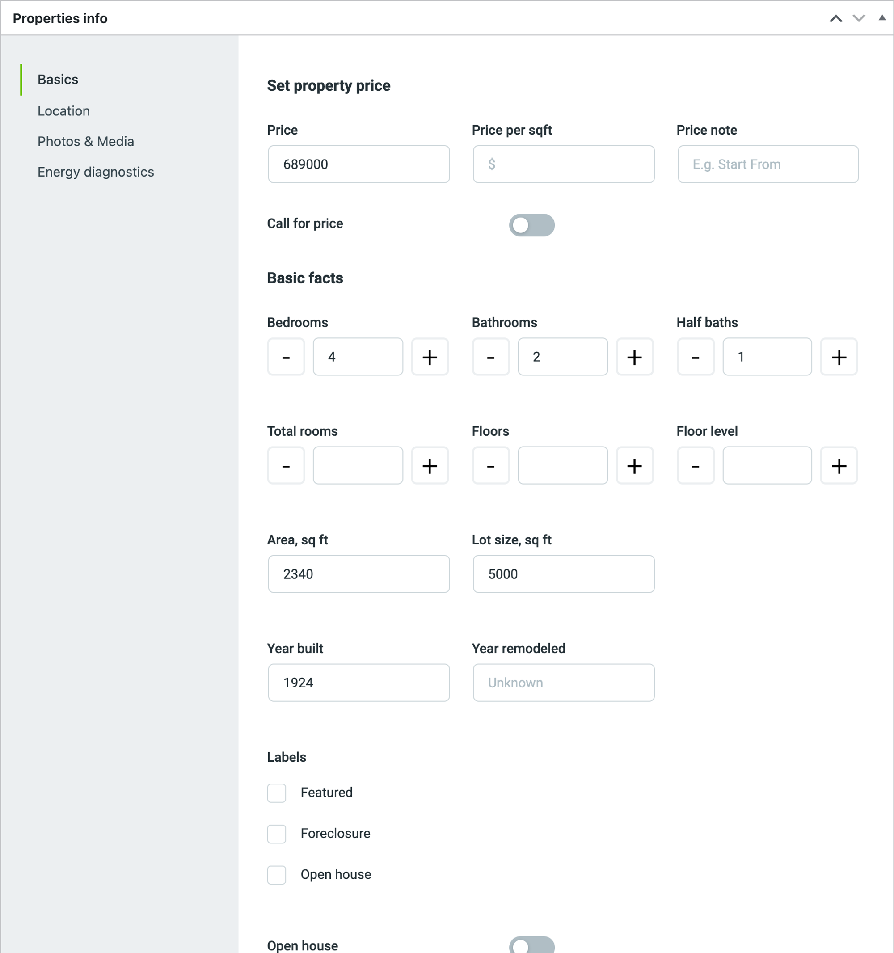The image size is (894, 953).
Task: Click the Properties info panel title
Action: click(x=60, y=18)
